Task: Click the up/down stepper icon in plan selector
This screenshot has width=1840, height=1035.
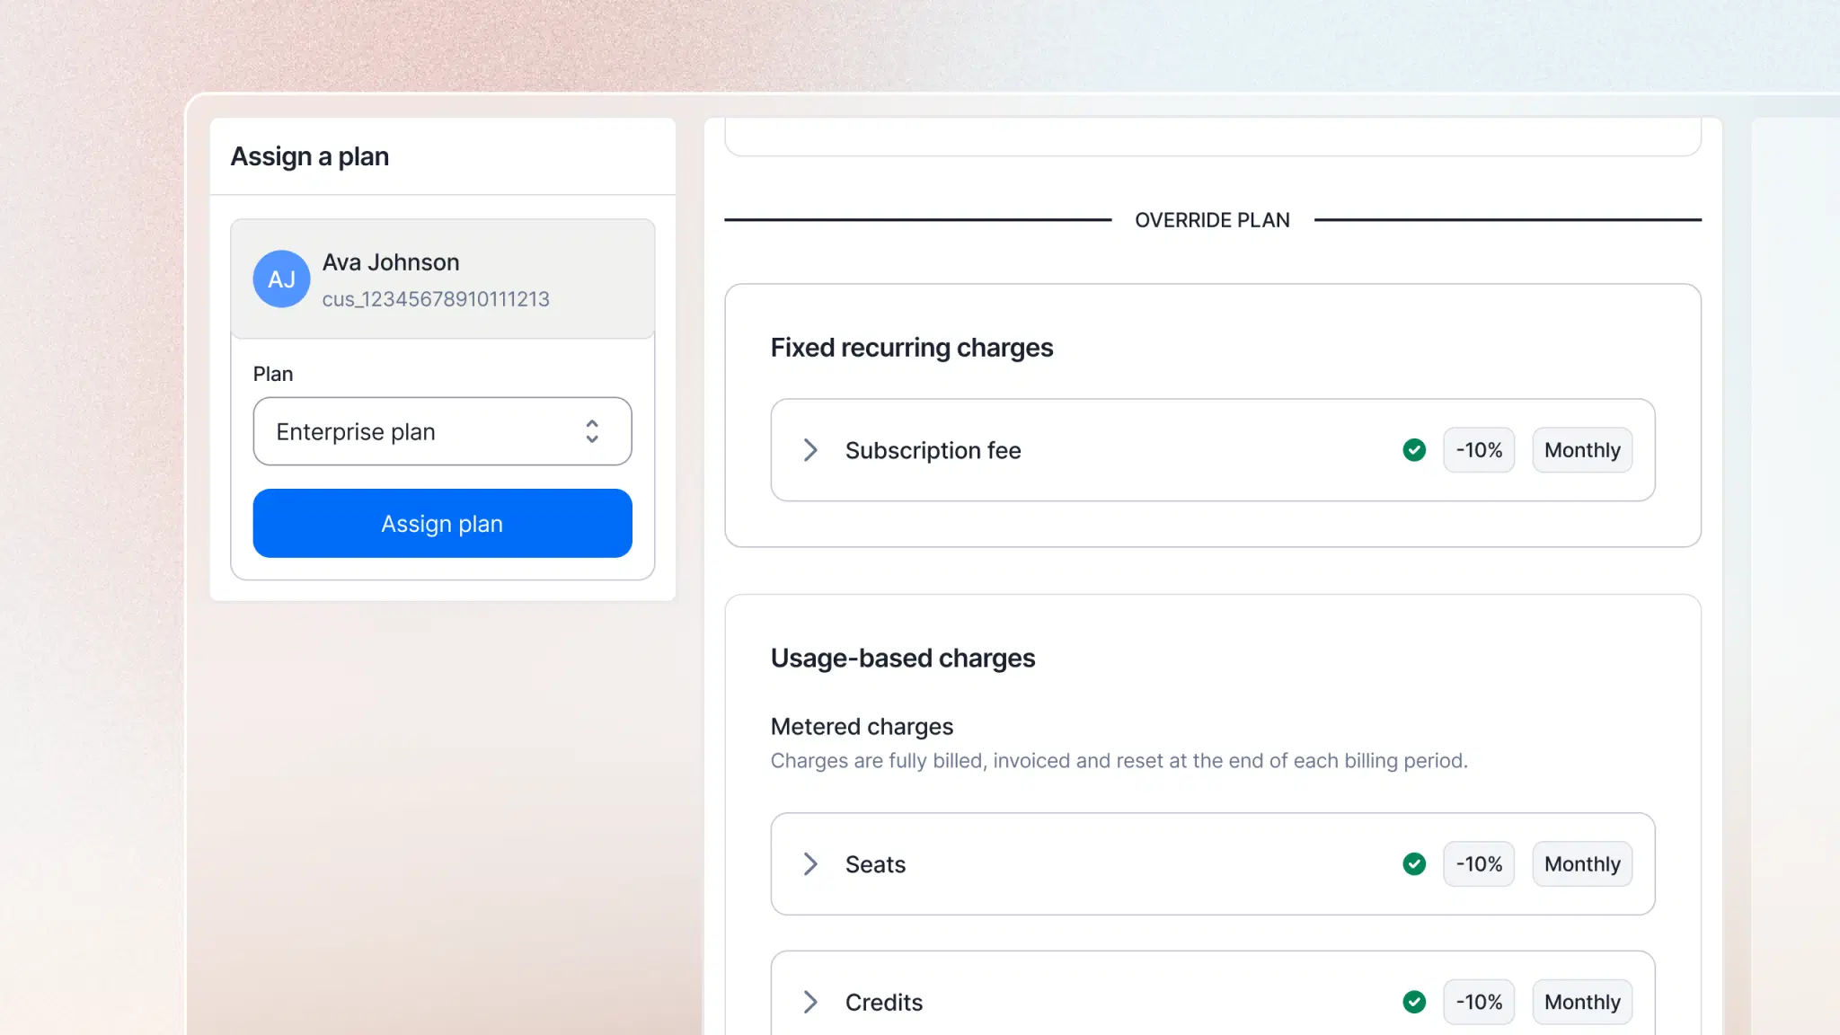Action: [x=592, y=432]
